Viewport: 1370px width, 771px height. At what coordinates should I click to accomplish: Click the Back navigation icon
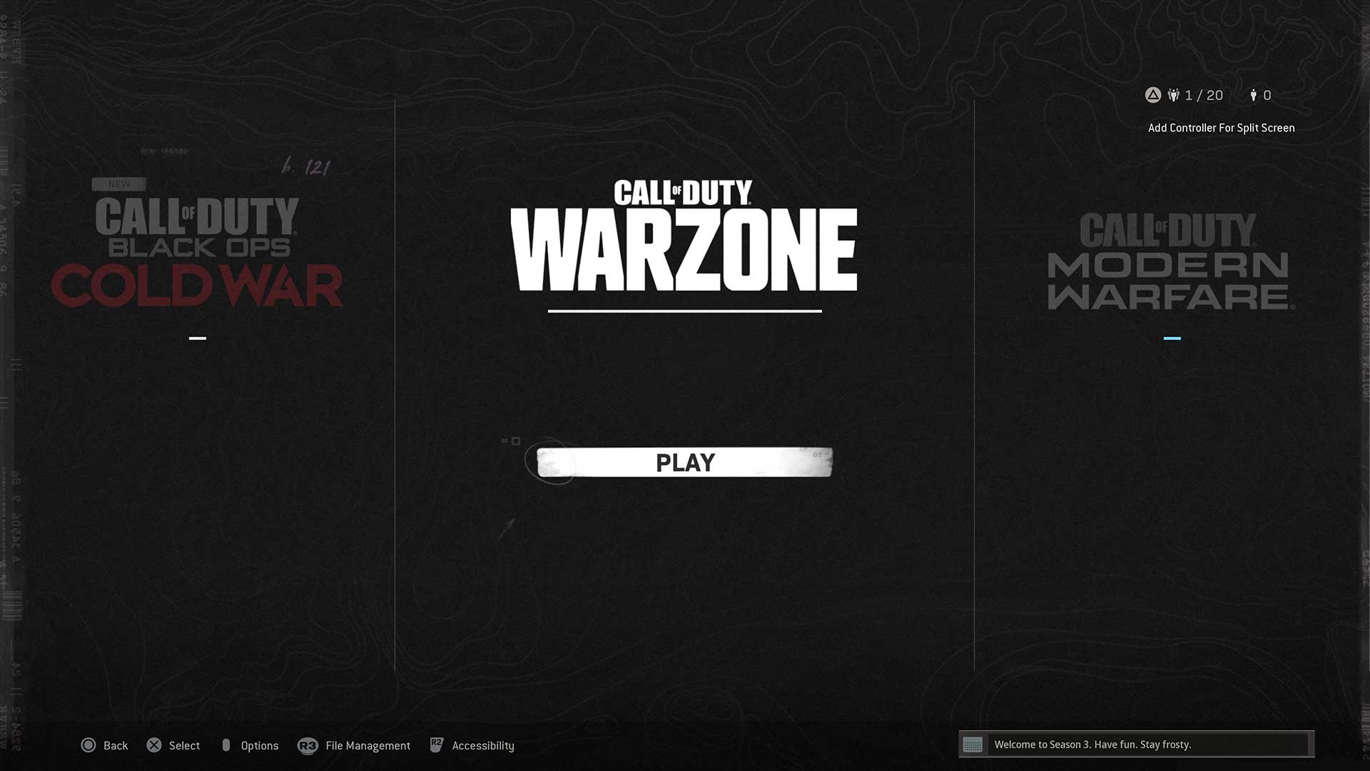88,745
